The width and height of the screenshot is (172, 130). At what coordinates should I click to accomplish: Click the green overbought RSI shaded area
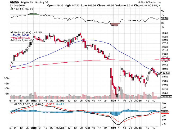(34, 14)
